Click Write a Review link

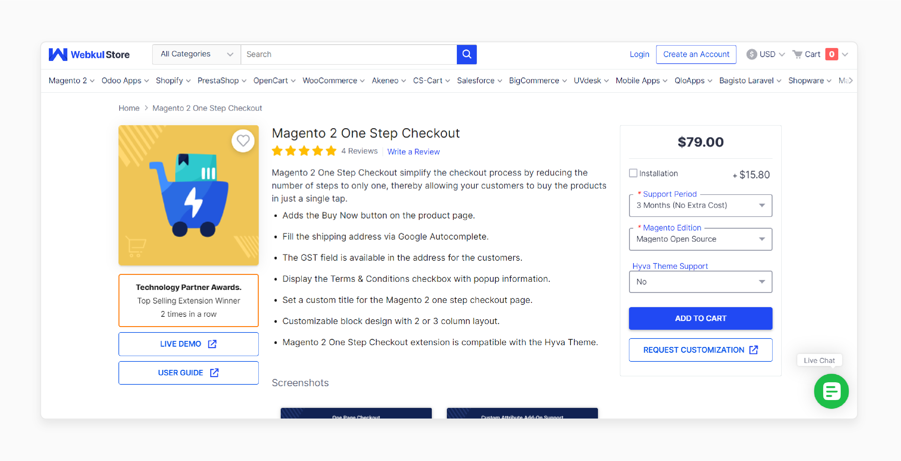tap(413, 151)
